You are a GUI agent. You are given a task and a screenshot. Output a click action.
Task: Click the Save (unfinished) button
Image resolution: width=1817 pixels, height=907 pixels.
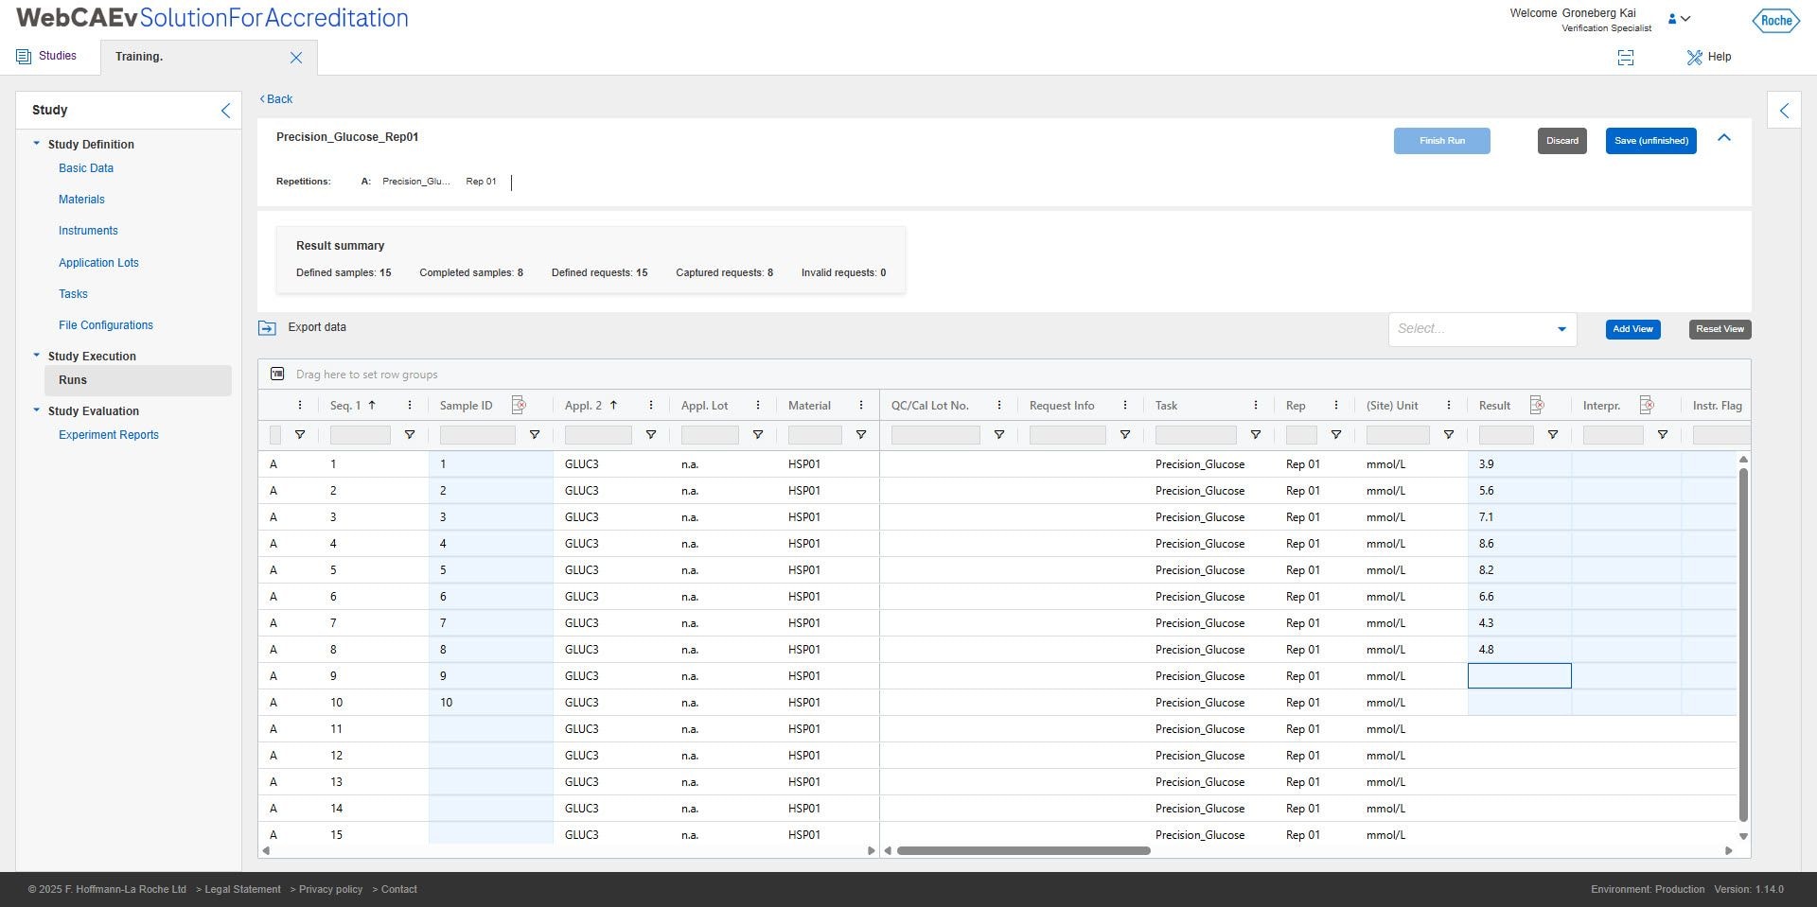pyautogui.click(x=1650, y=141)
